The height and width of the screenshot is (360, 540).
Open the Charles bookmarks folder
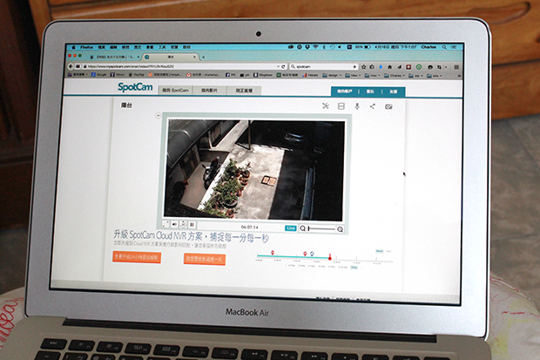[x=394, y=76]
